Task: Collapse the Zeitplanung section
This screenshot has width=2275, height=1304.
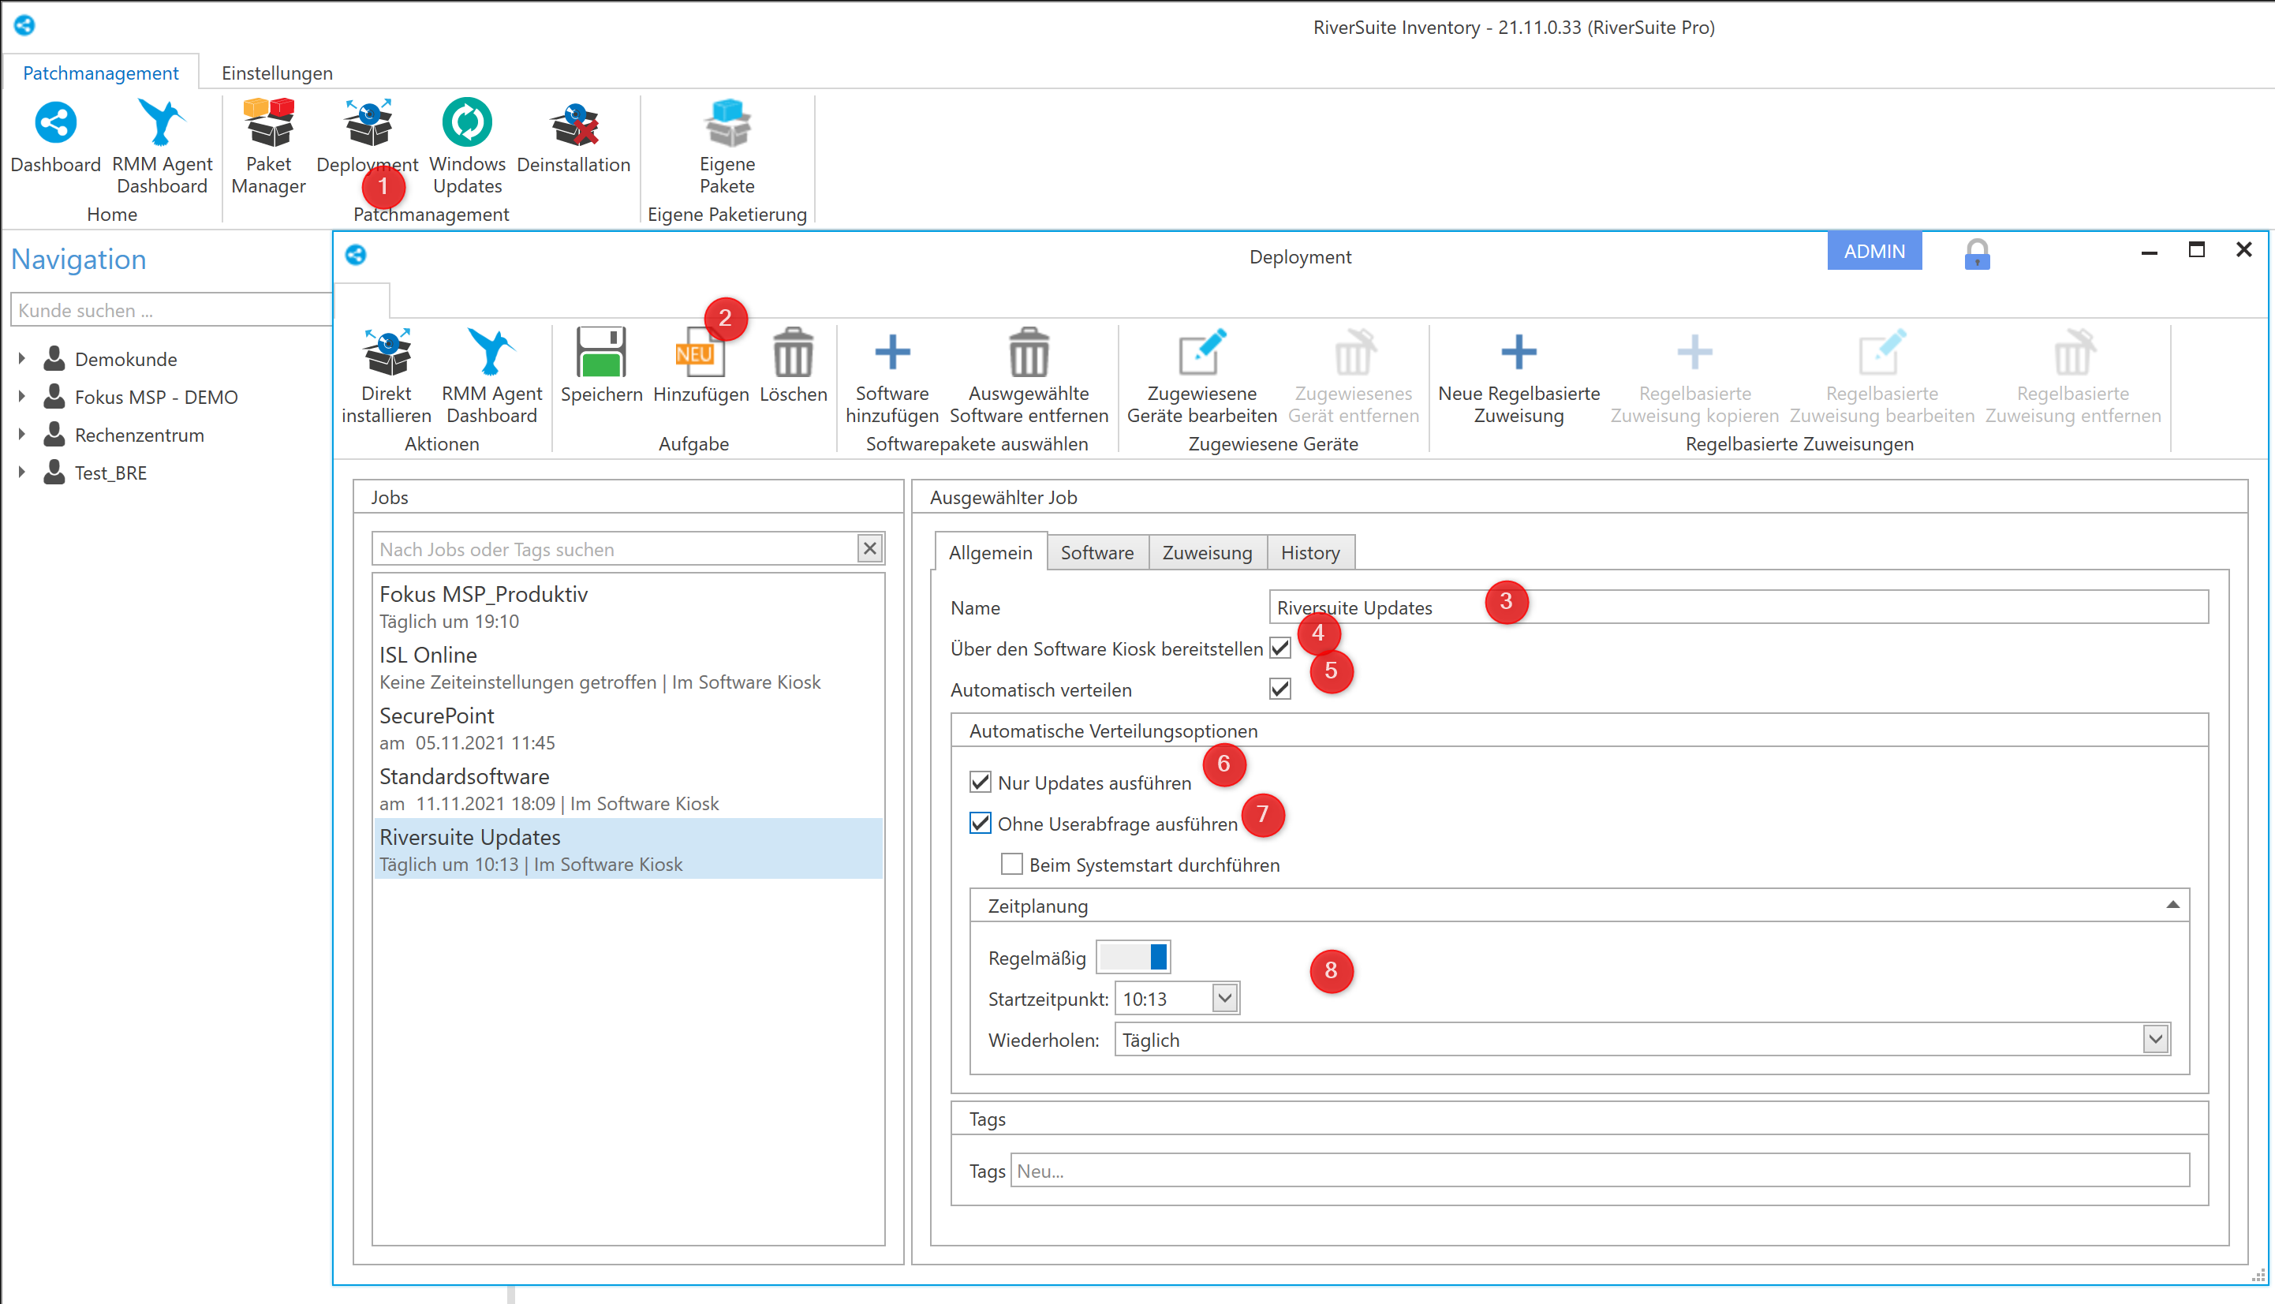Action: pyautogui.click(x=2172, y=906)
